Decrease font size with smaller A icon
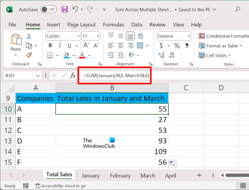Image resolution: width=249 pixels, height=190 pixels. pyautogui.click(x=96, y=46)
